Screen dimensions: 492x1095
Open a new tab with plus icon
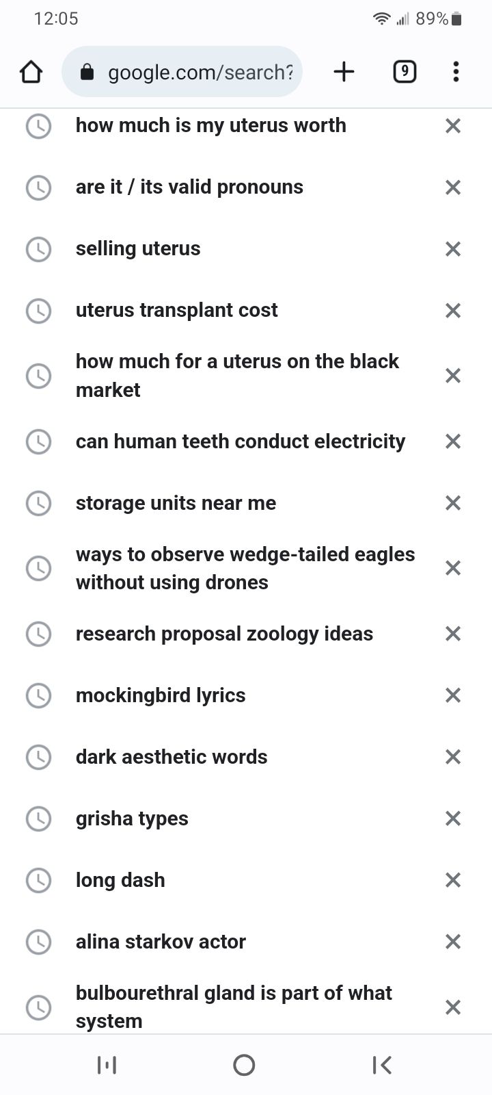pyautogui.click(x=344, y=72)
